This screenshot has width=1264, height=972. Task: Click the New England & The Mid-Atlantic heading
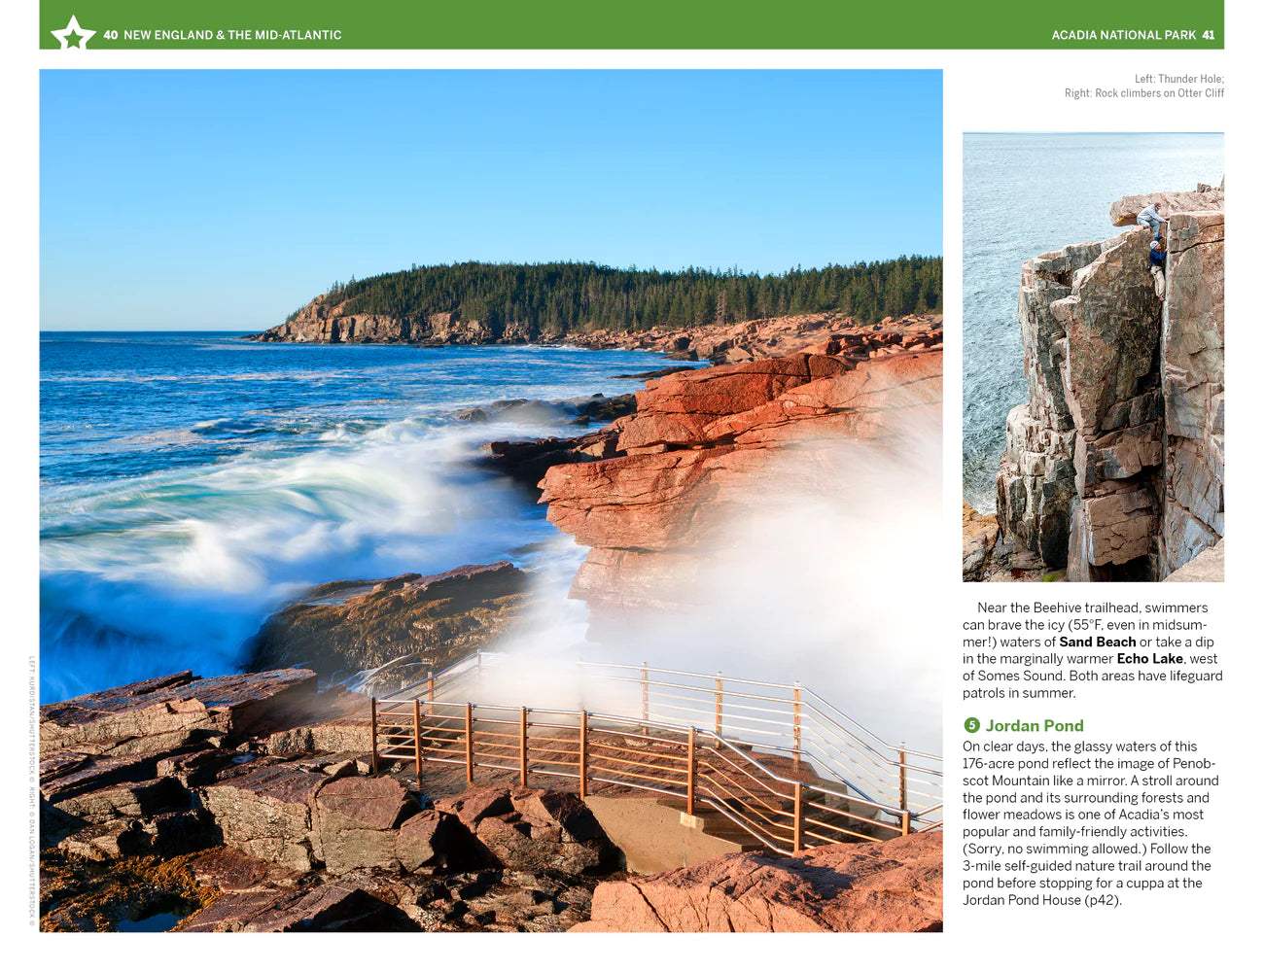pos(232,35)
